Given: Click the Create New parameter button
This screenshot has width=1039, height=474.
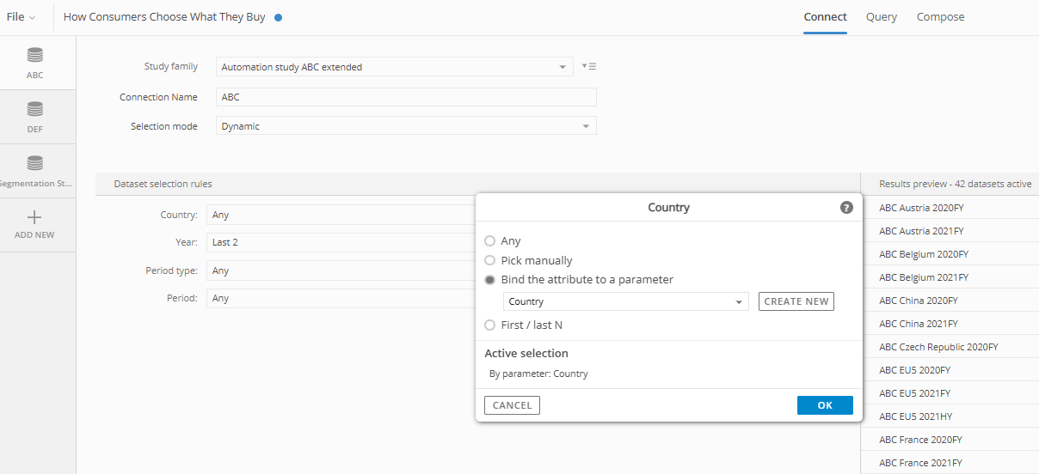Looking at the screenshot, I should [796, 301].
